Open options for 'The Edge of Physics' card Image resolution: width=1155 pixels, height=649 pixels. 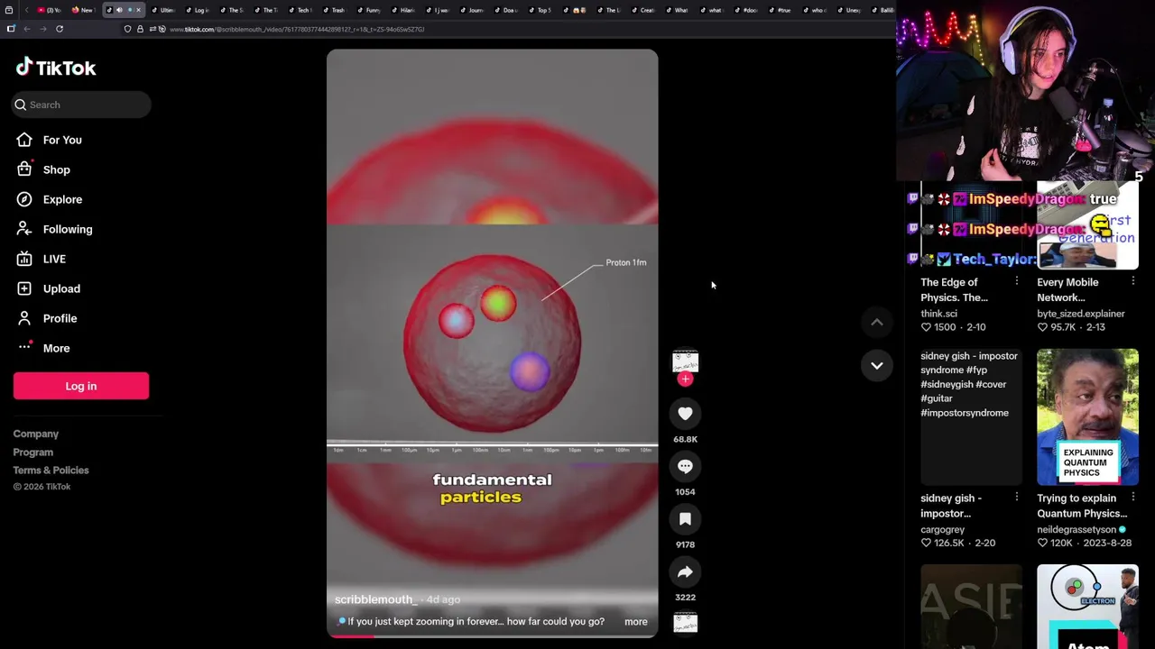(1016, 281)
